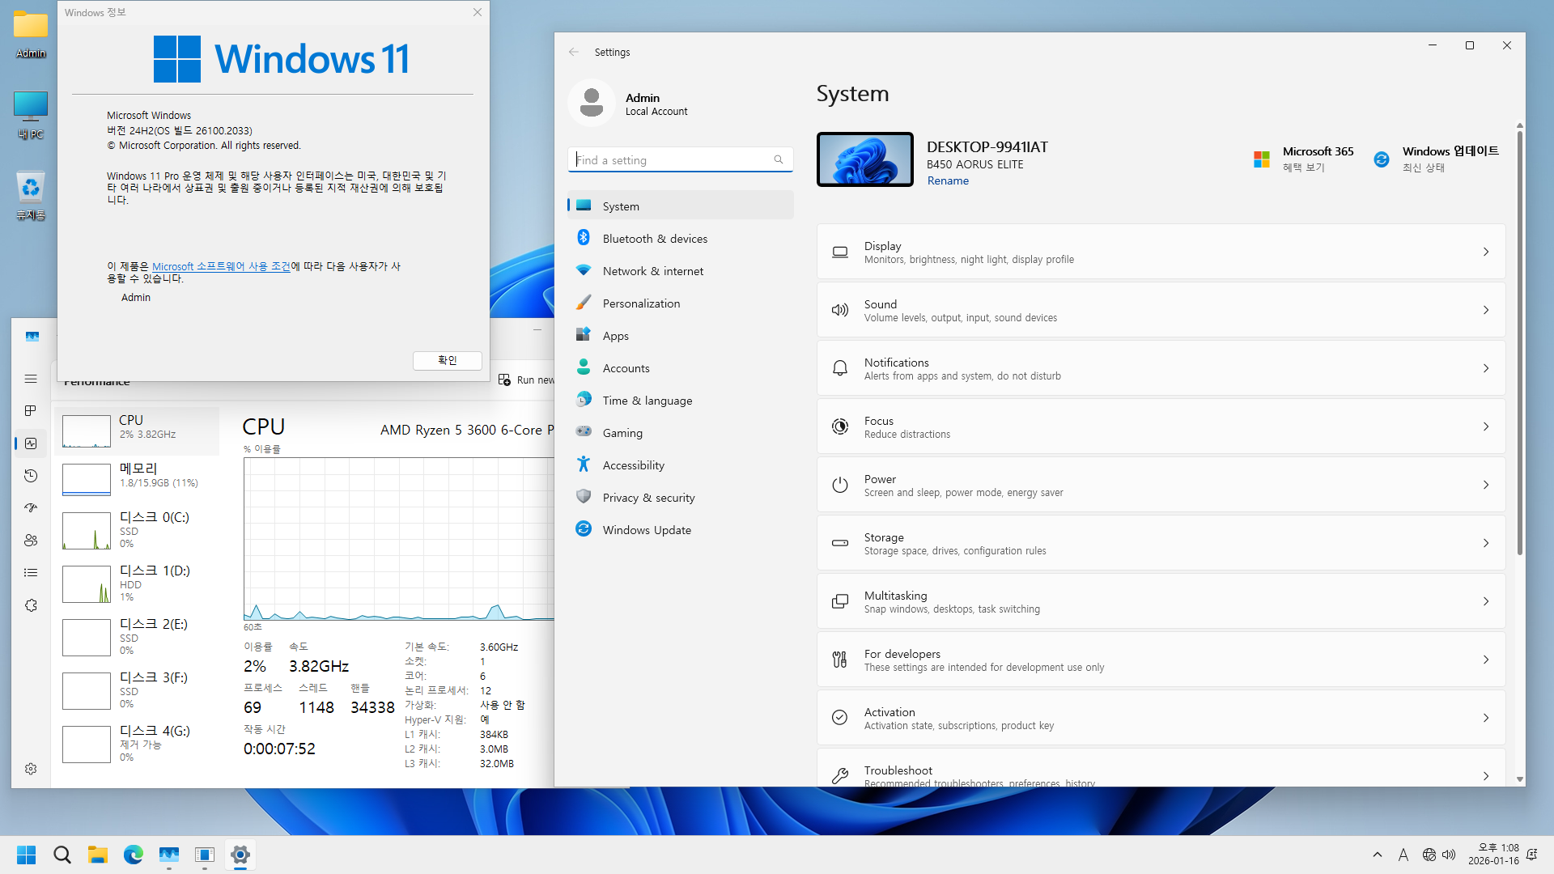This screenshot has width=1554, height=874.
Task: Open Personalization settings category
Action: point(641,303)
